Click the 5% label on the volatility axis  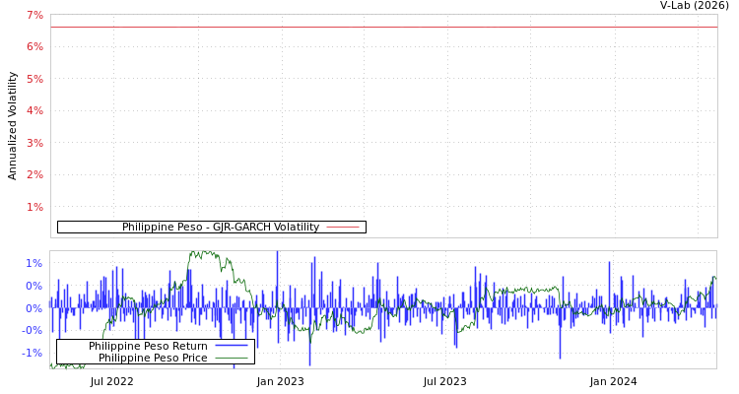pos(34,79)
